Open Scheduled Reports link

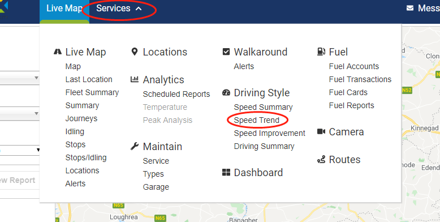176,94
